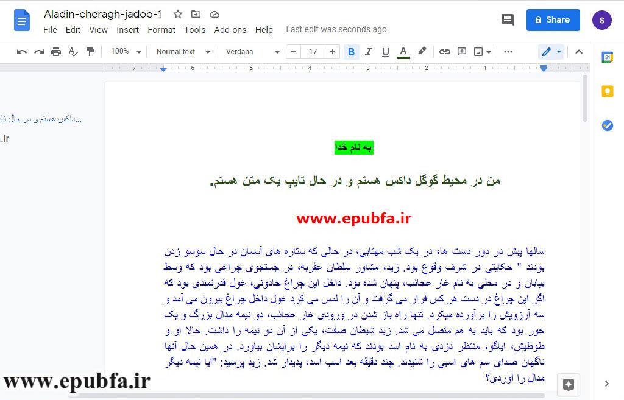Toggle bold formatting
Screen dimensions: 624x400
[x=351, y=52]
